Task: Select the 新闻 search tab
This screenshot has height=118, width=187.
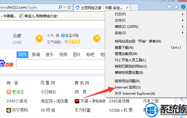Action: pyautogui.click(x=36, y=55)
